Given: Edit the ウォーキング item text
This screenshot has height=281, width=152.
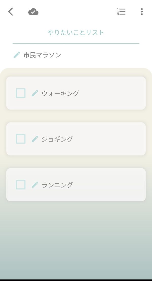Looking at the screenshot, I should [60, 93].
